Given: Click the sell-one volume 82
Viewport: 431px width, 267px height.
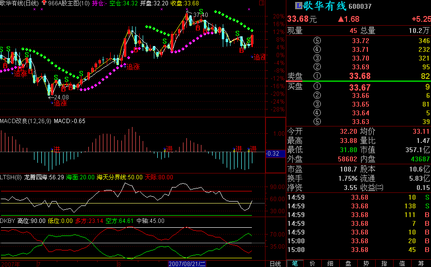Looking at the screenshot, I should pos(425,76).
